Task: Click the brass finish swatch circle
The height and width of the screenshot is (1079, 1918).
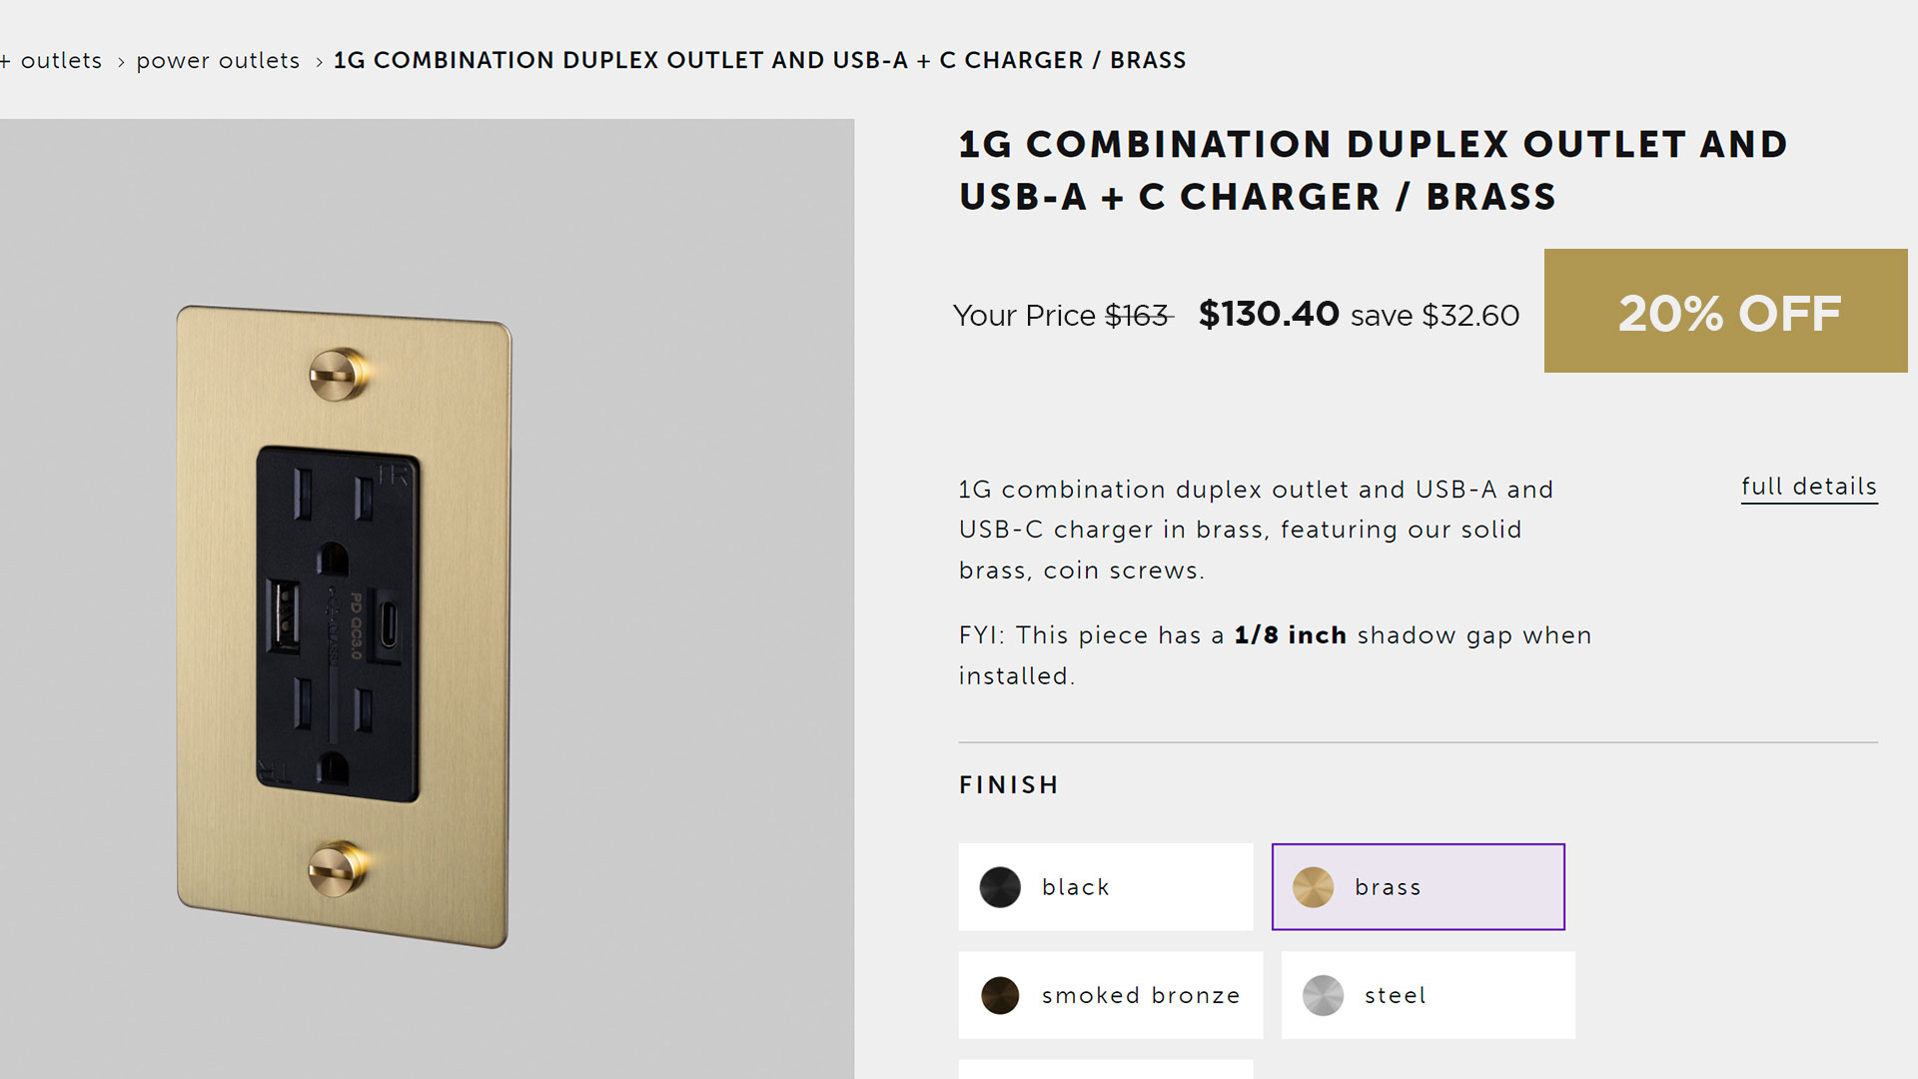Action: coord(1313,887)
